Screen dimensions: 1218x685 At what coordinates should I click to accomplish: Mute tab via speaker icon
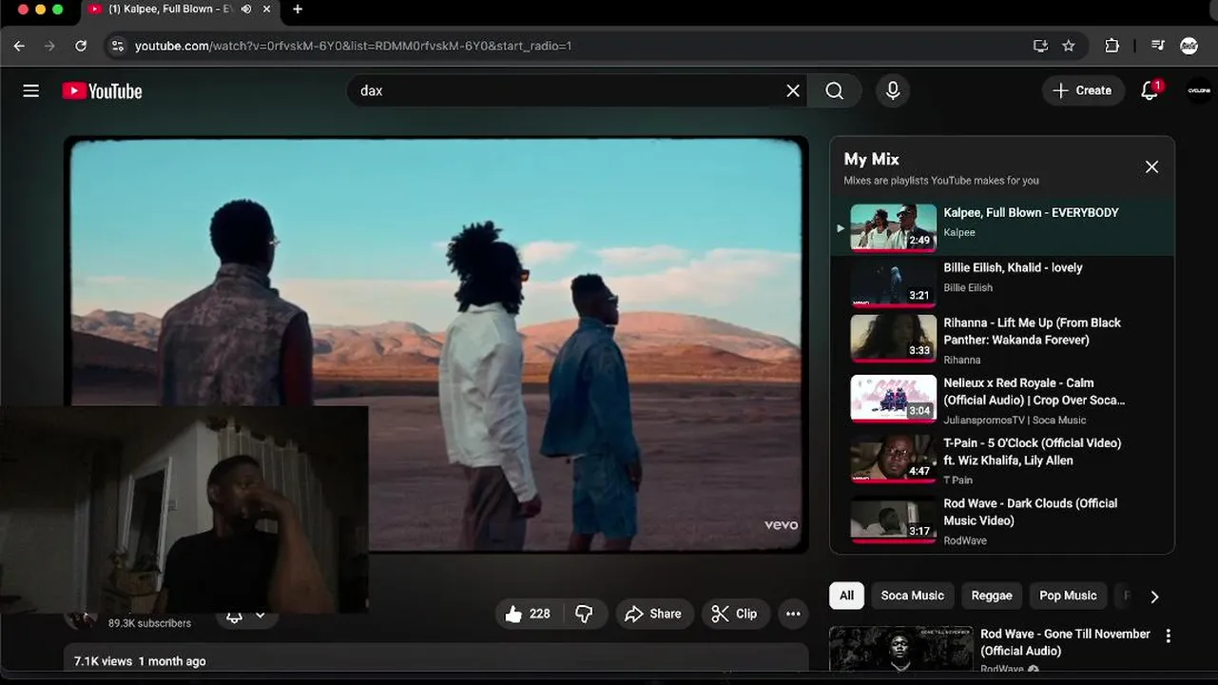click(246, 10)
